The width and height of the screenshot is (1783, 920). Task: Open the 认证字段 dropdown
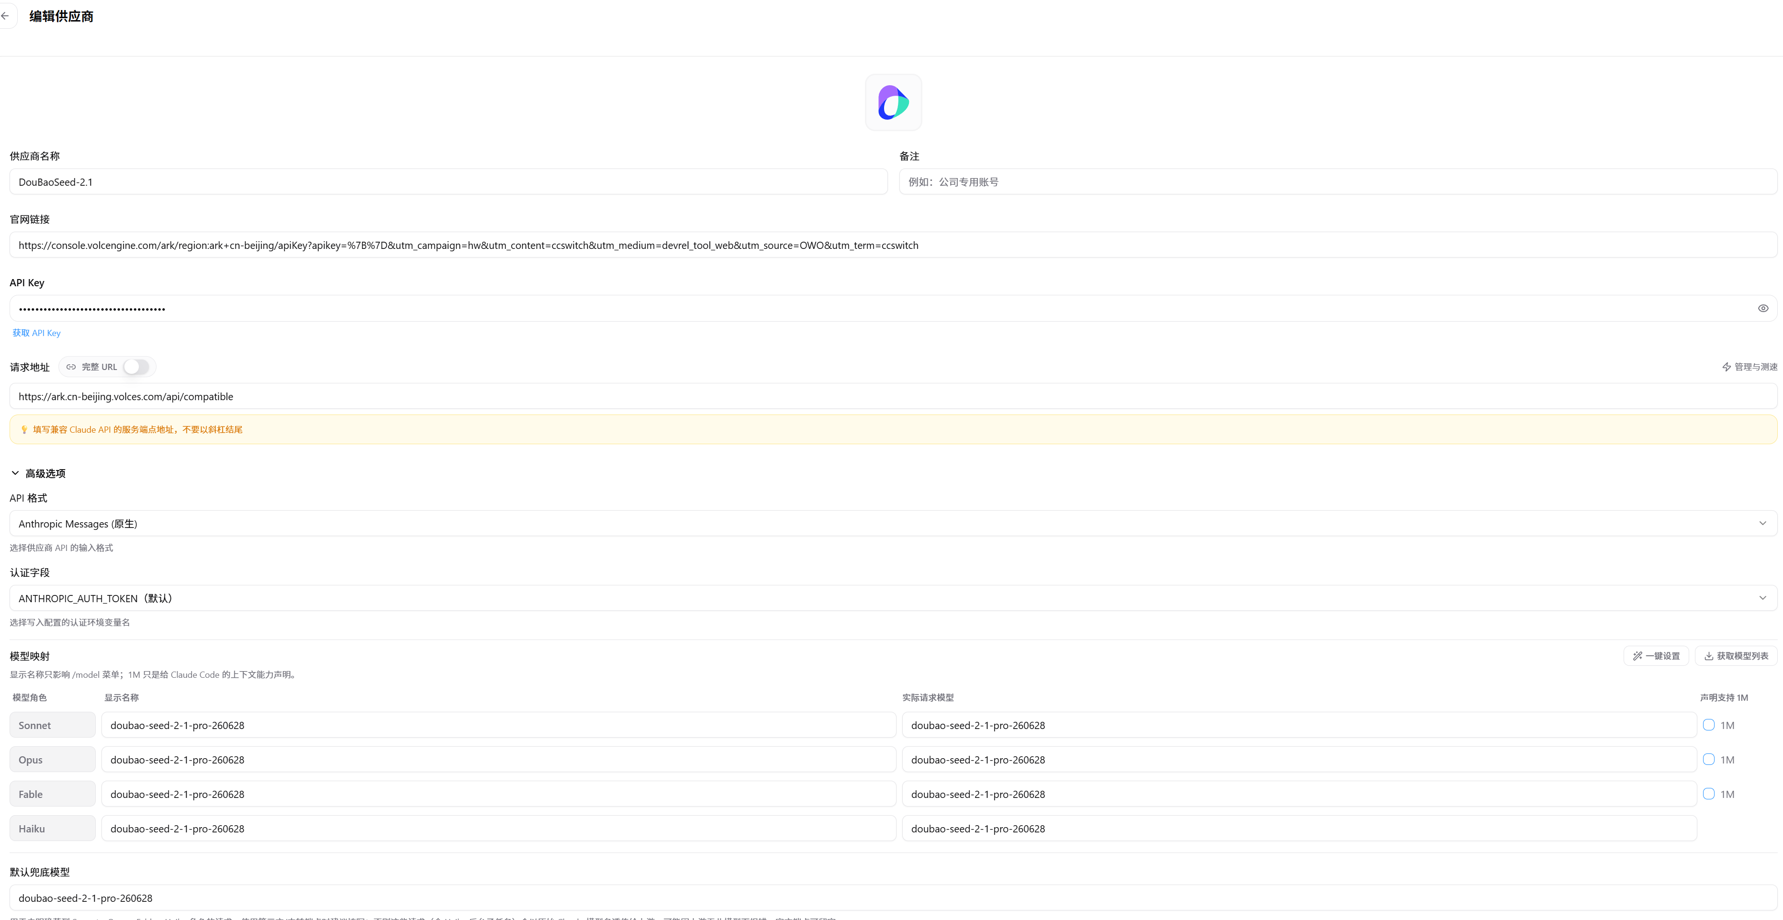[x=893, y=598]
